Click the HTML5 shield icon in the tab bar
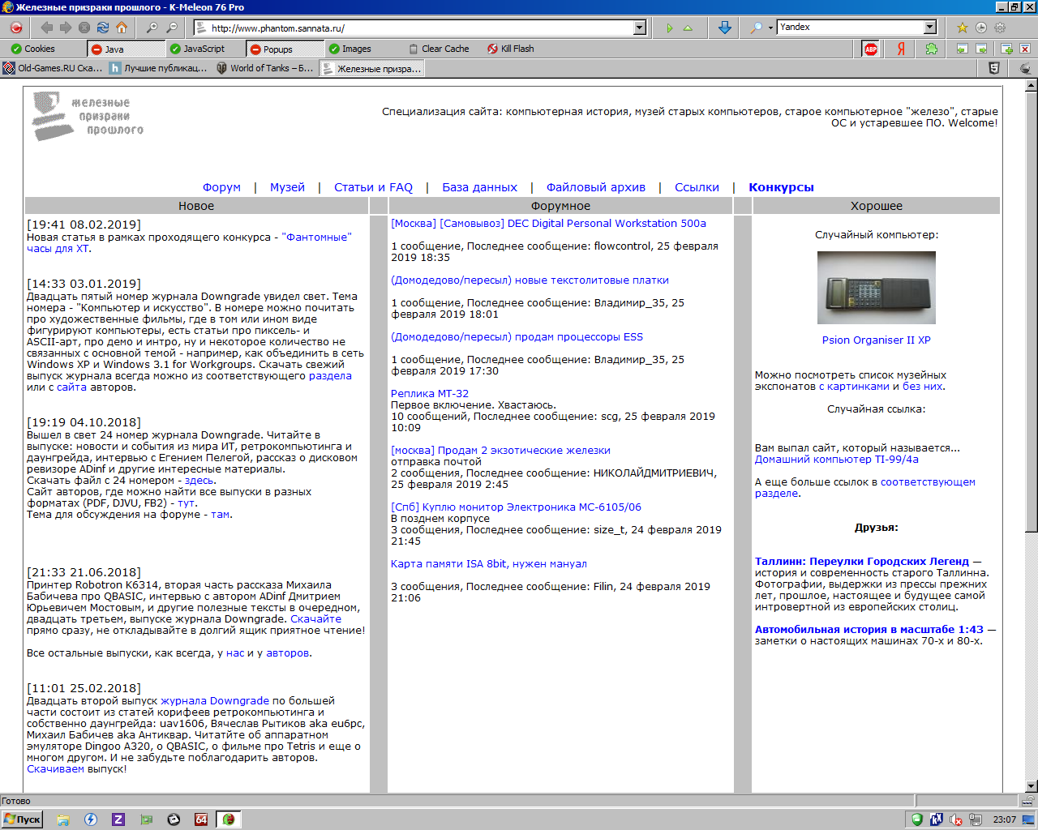This screenshot has width=1038, height=830. [x=994, y=68]
